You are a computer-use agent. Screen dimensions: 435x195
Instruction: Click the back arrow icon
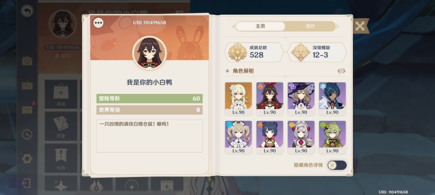click(27, 11)
